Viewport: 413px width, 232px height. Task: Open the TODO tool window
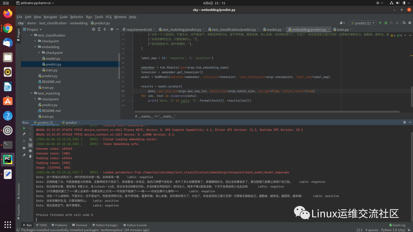[x=41, y=225]
